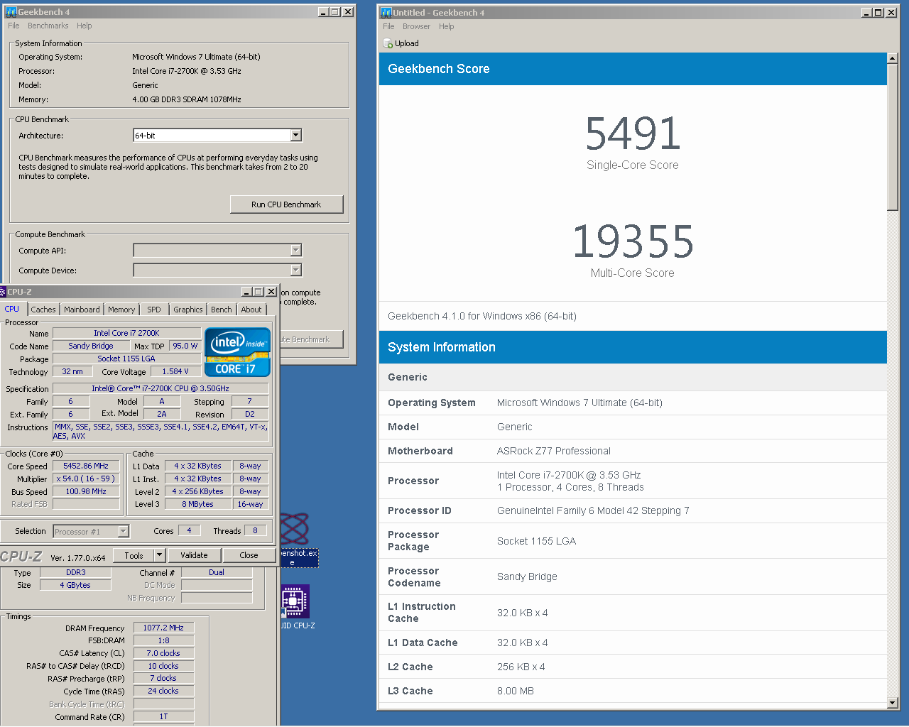The height and width of the screenshot is (727, 909).
Task: Open the Architecture 64-bit dropdown
Action: 296,135
